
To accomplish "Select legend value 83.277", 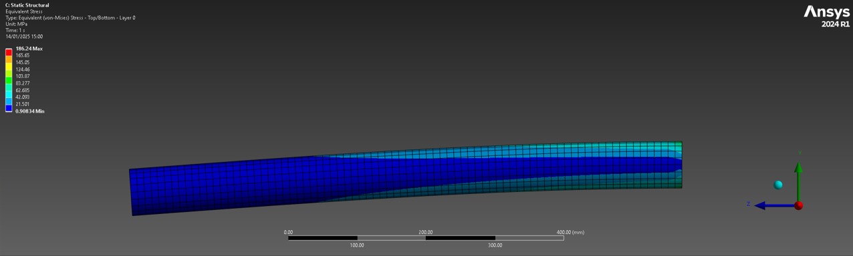I will point(23,83).
